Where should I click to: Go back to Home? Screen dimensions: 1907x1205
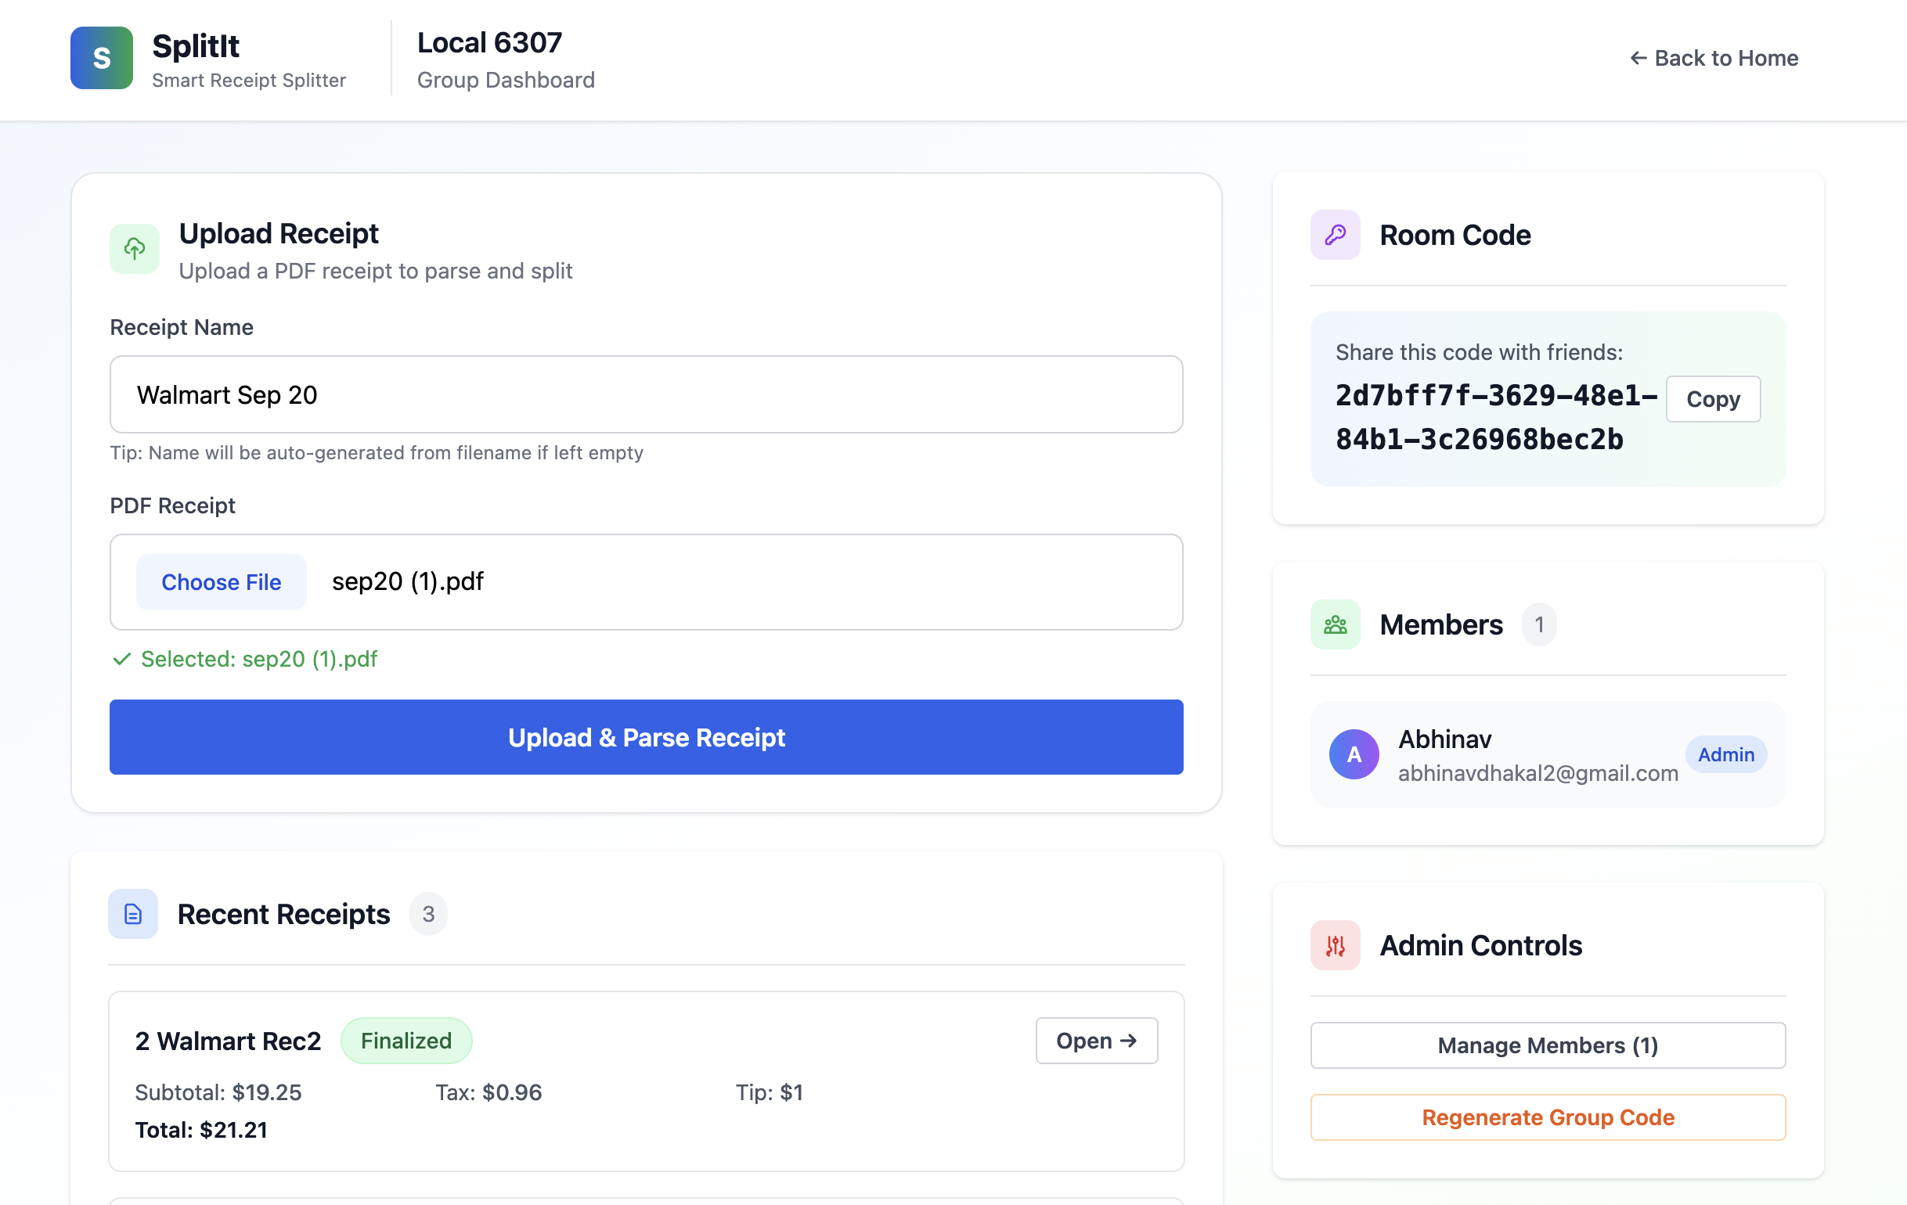[x=1714, y=58]
